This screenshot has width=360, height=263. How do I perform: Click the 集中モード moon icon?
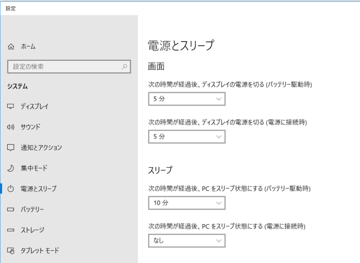pyautogui.click(x=11, y=168)
